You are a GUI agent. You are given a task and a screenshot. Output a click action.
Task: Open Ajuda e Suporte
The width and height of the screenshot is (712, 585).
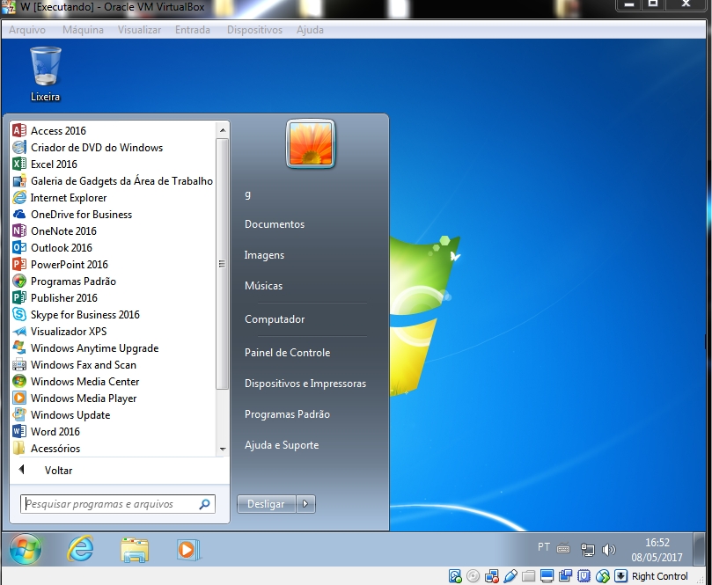(x=282, y=445)
